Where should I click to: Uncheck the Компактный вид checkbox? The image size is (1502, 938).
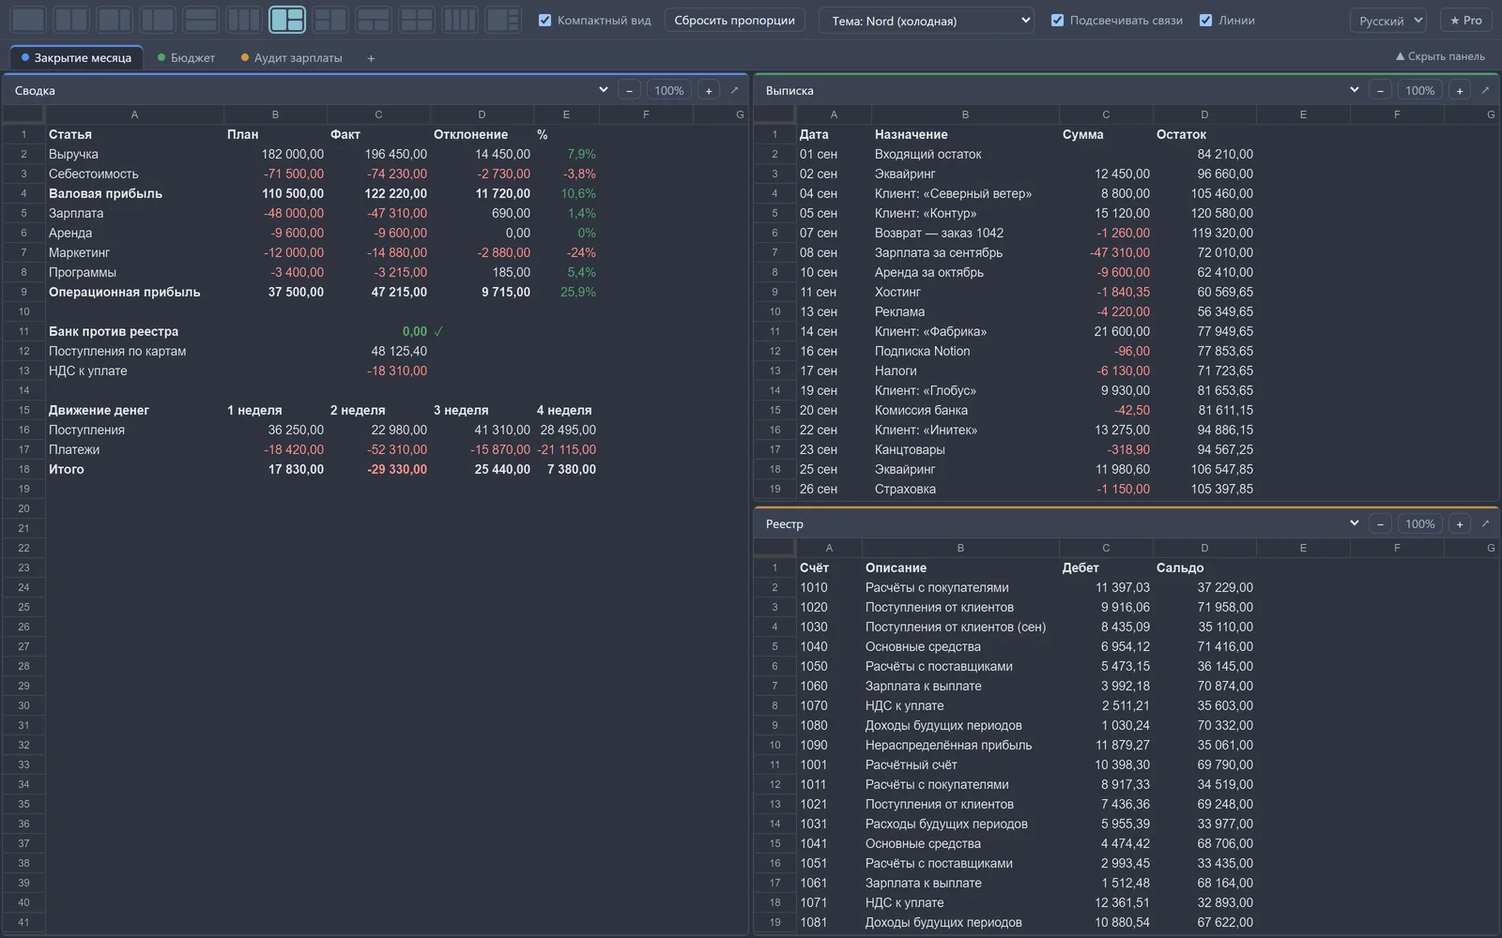544,20
